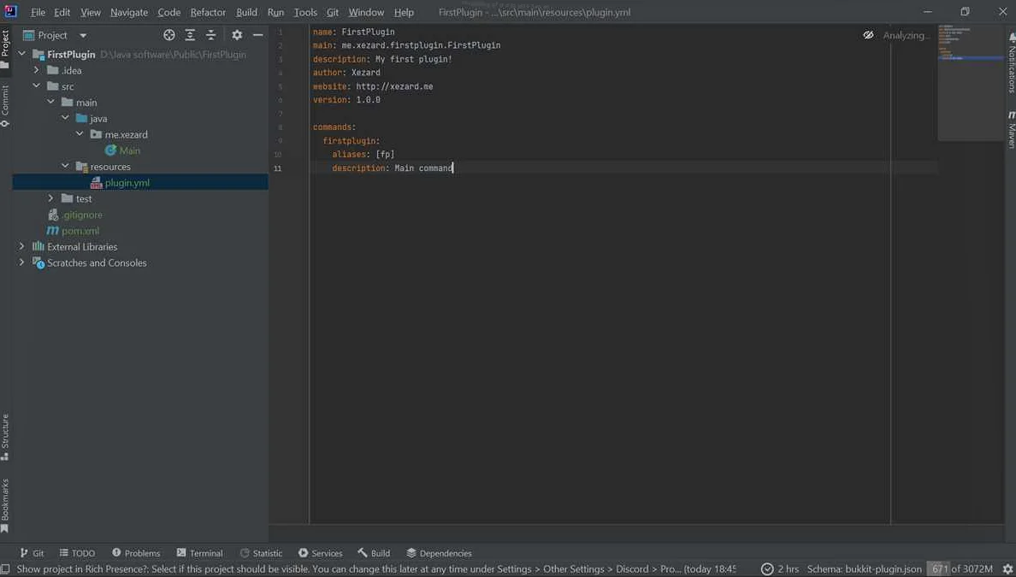The height and width of the screenshot is (577, 1016).
Task: Open the Refactor menu
Action: 207,12
